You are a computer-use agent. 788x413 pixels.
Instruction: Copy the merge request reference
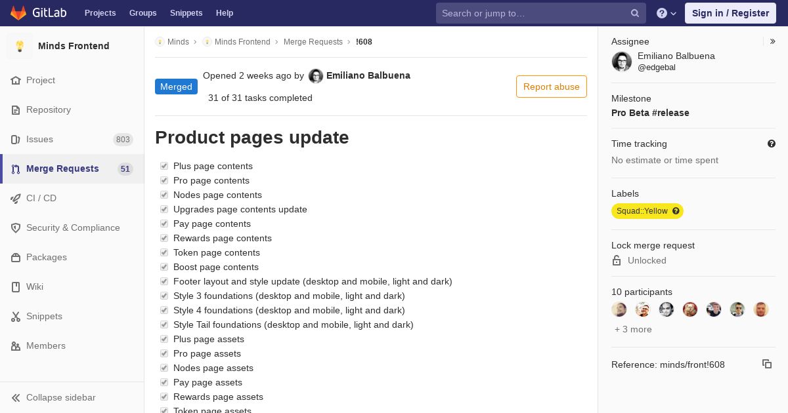coord(767,364)
